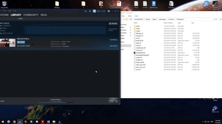Switch to the Steam LIBRARY tab

(16, 15)
